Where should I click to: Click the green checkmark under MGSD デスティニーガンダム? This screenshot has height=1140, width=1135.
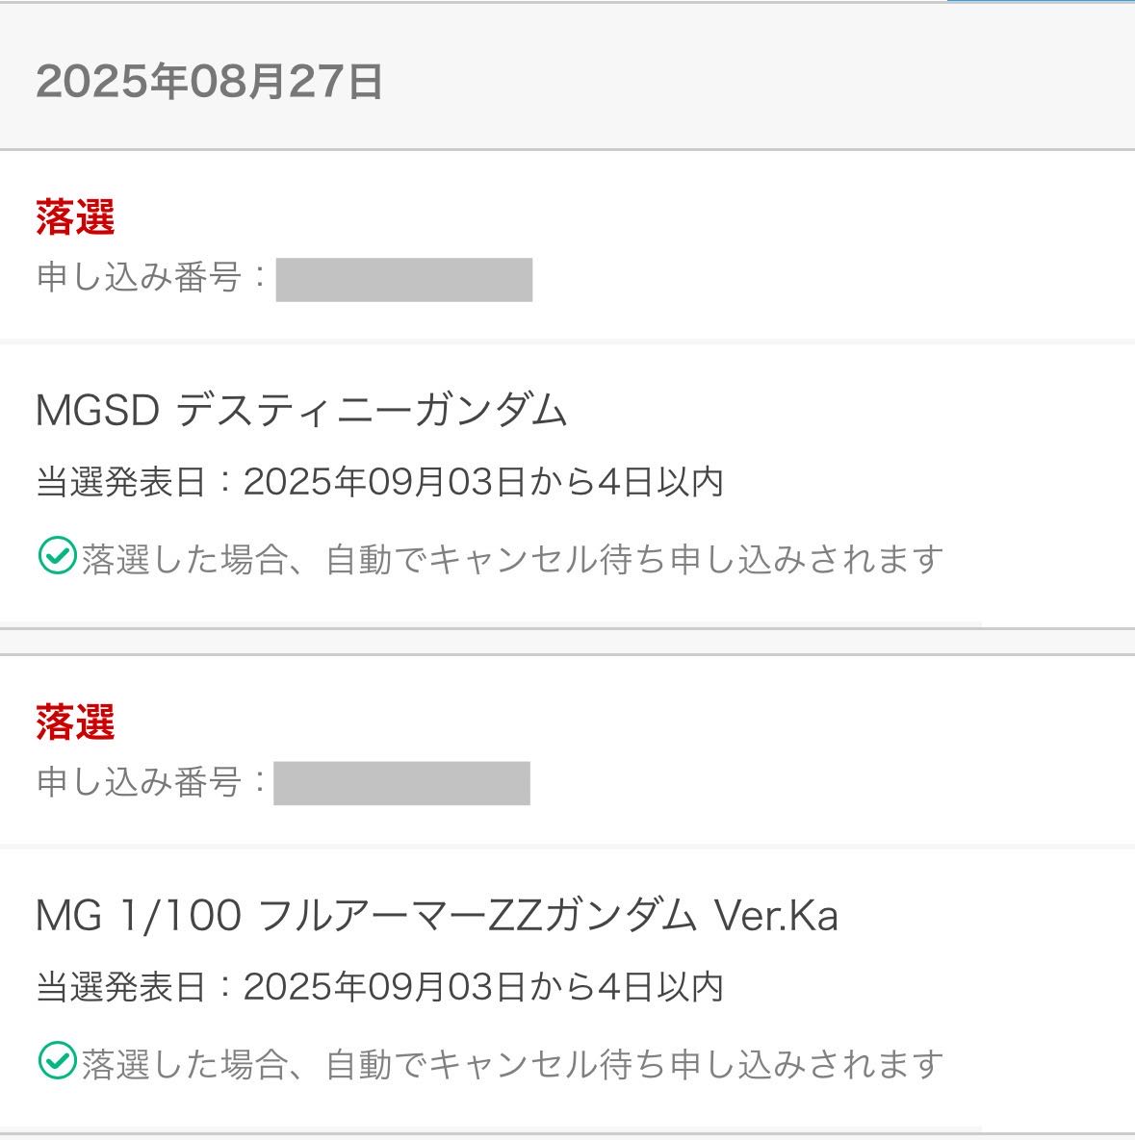(x=57, y=557)
